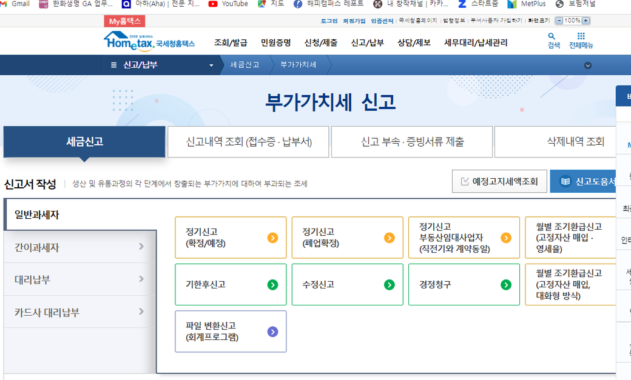Click the My홈택스 red button

pyautogui.click(x=124, y=21)
